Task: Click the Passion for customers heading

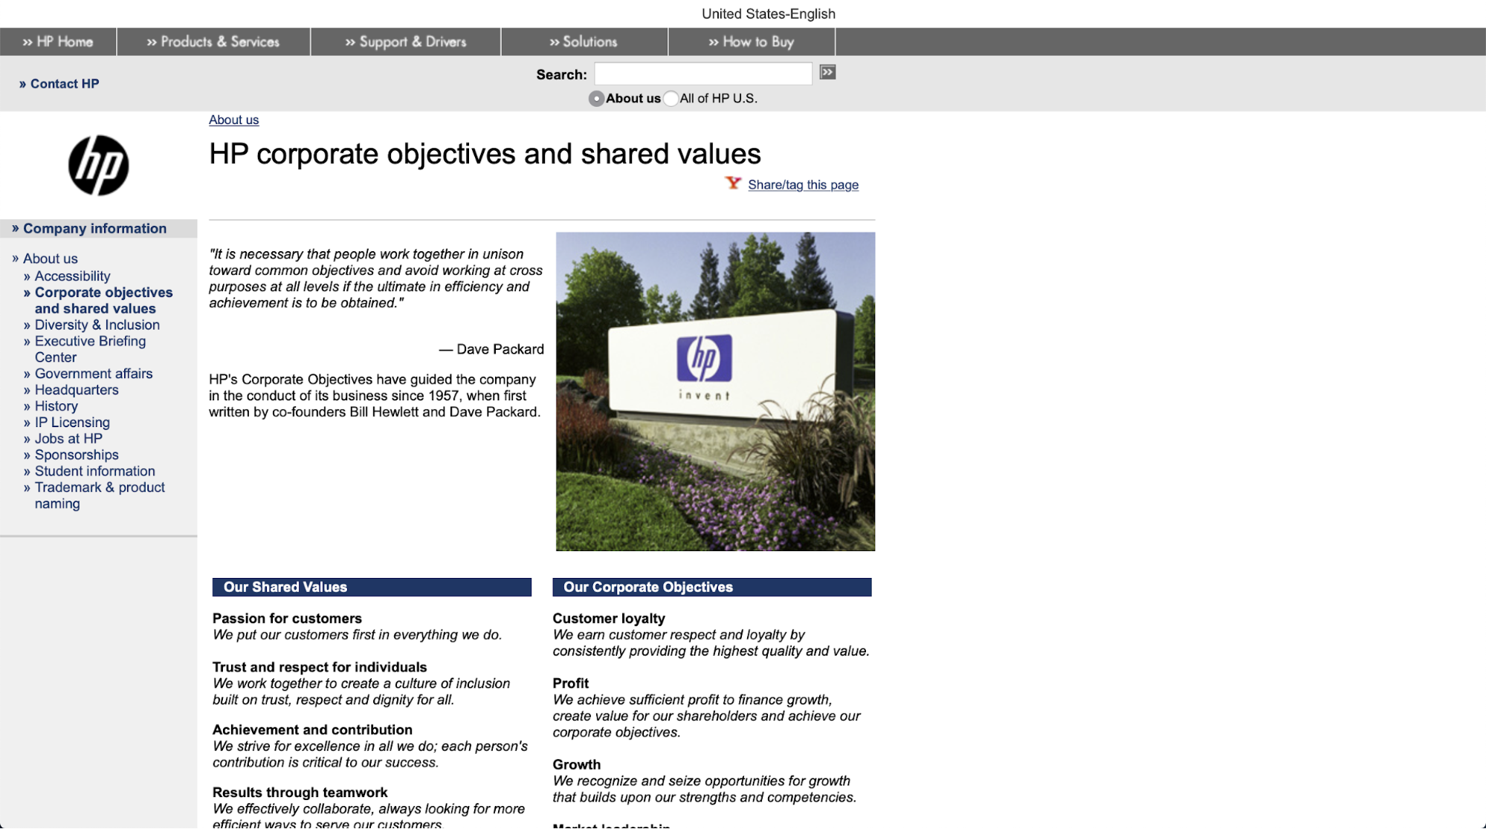Action: (x=287, y=618)
